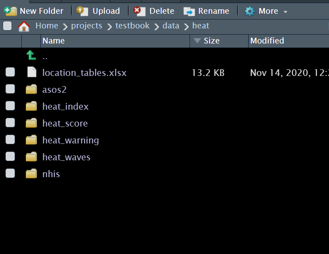Check the nhis folder checkbox
329x254 pixels.
point(10,173)
